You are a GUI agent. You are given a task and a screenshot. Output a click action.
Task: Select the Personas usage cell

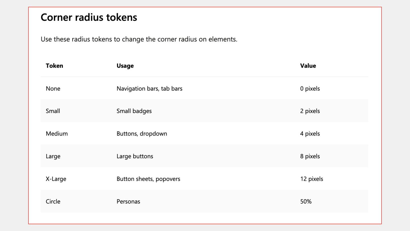pos(128,201)
